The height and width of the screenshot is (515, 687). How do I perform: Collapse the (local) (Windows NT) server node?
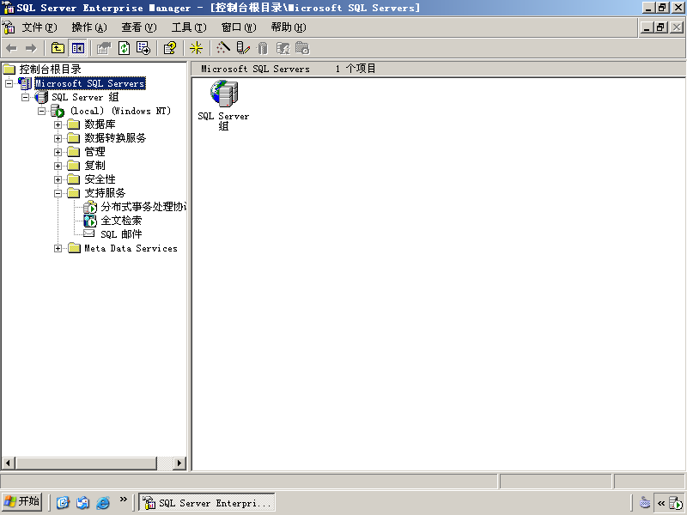click(x=41, y=111)
